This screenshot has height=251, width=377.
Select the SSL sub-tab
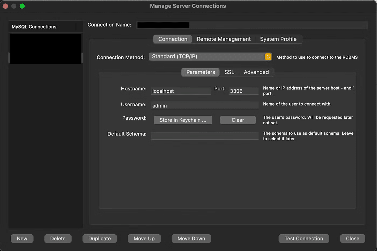[x=229, y=72]
